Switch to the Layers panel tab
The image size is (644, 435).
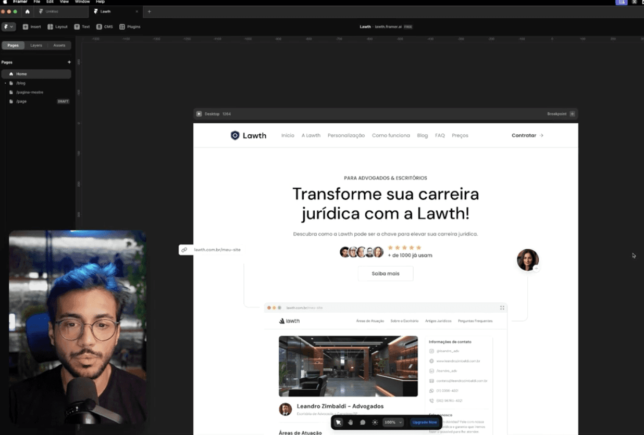coord(36,45)
